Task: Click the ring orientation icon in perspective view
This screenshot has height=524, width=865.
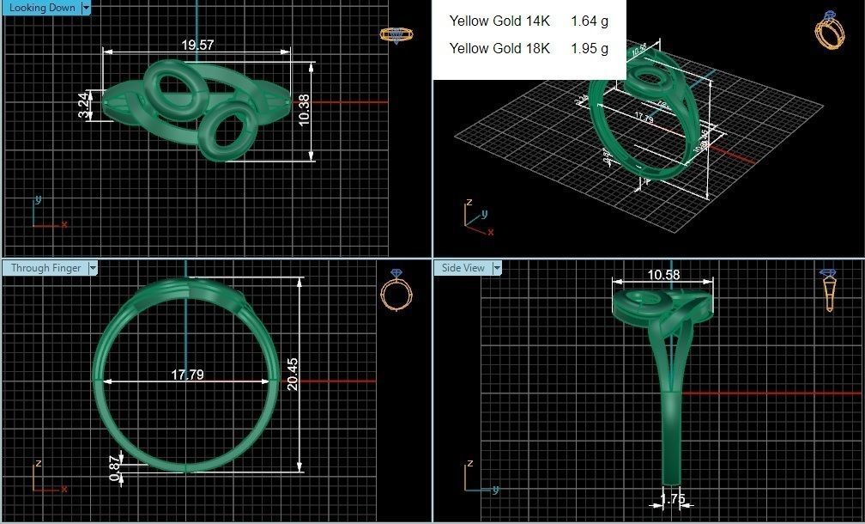Action: (x=829, y=30)
